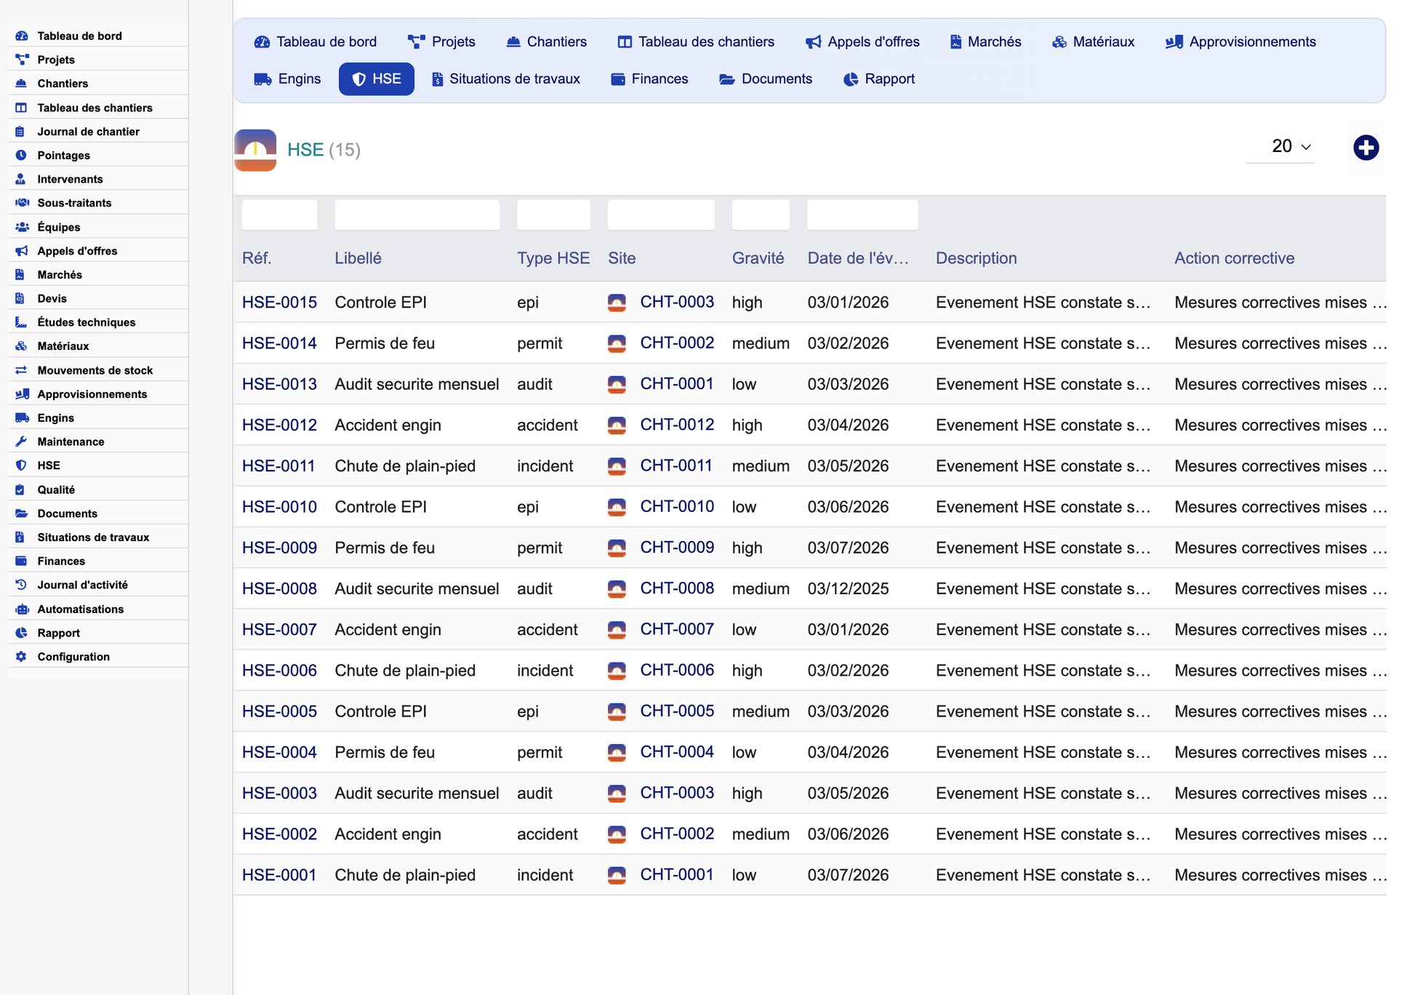The width and height of the screenshot is (1415, 995).
Task: Click the Équipes group icon
Action: (22, 227)
